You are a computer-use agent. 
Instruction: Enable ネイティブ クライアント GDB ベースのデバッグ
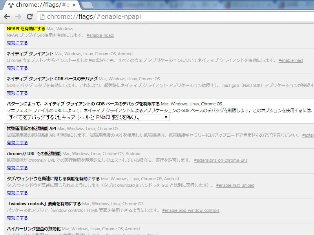tap(17, 93)
